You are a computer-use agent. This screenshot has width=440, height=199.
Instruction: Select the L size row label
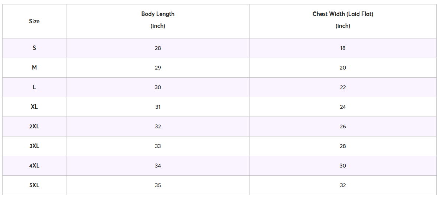(x=34, y=87)
